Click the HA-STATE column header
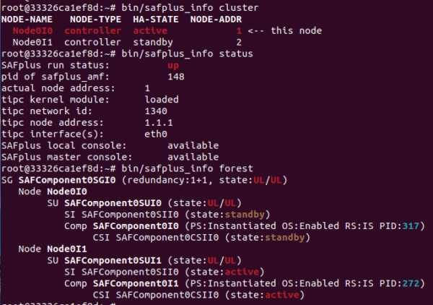Screen dimensions: 433x305 156,19
